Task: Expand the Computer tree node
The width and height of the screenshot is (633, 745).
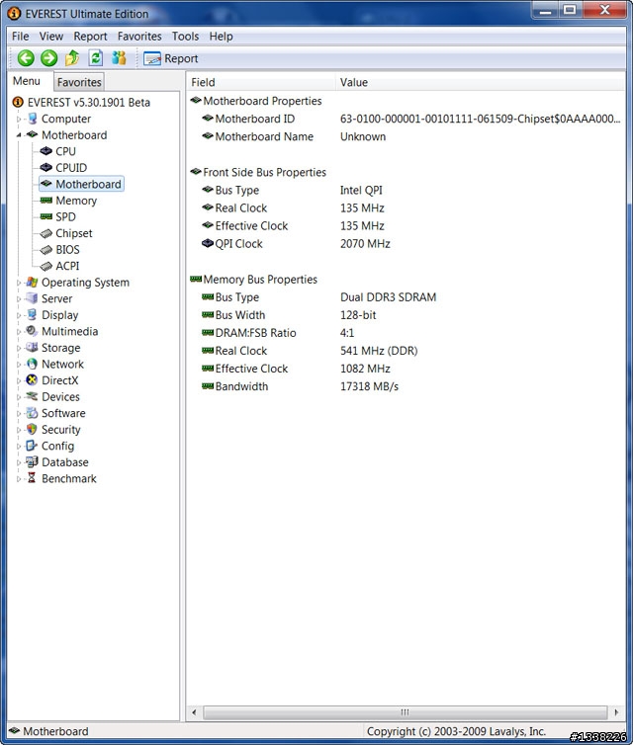Action: tap(19, 120)
